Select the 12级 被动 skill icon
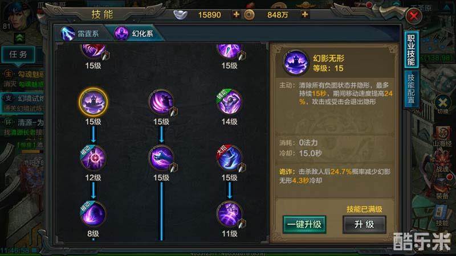456x256 pixels. [x=93, y=158]
